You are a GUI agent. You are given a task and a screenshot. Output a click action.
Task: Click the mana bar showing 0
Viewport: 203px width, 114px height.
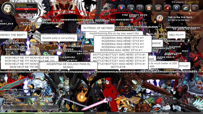tap(26, 12)
